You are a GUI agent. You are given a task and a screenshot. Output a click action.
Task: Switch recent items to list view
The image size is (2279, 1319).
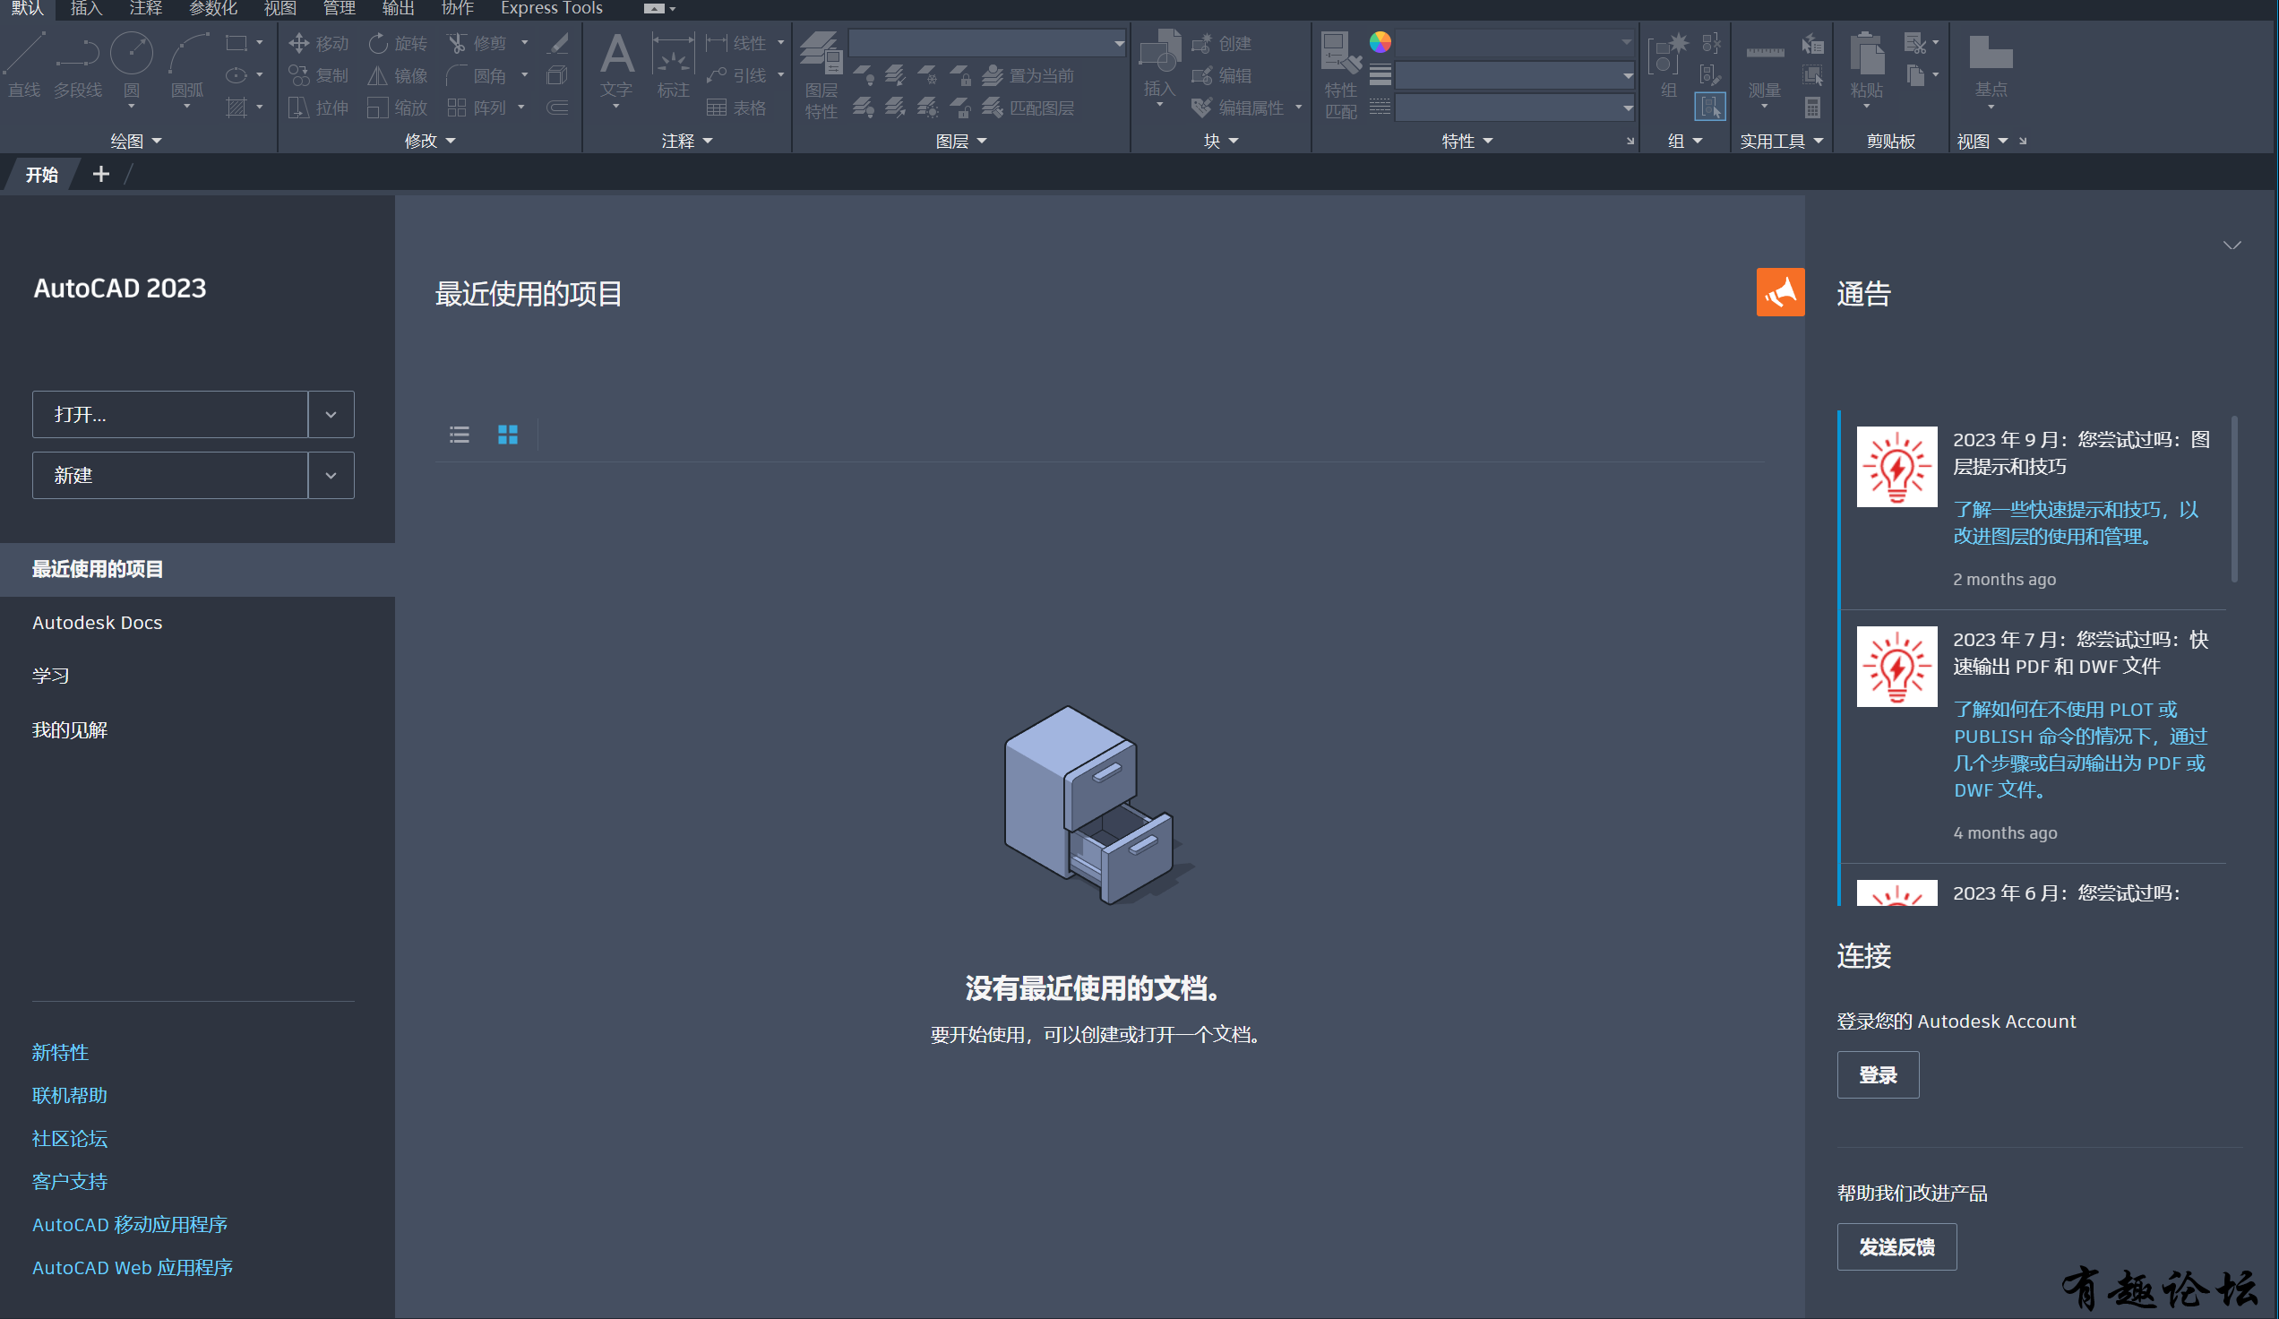click(460, 435)
